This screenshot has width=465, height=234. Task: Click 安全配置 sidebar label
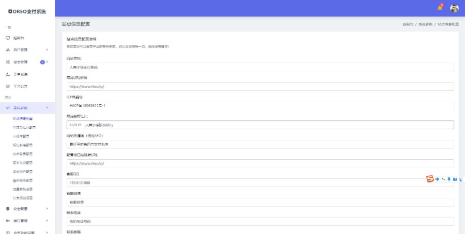[x=21, y=209]
